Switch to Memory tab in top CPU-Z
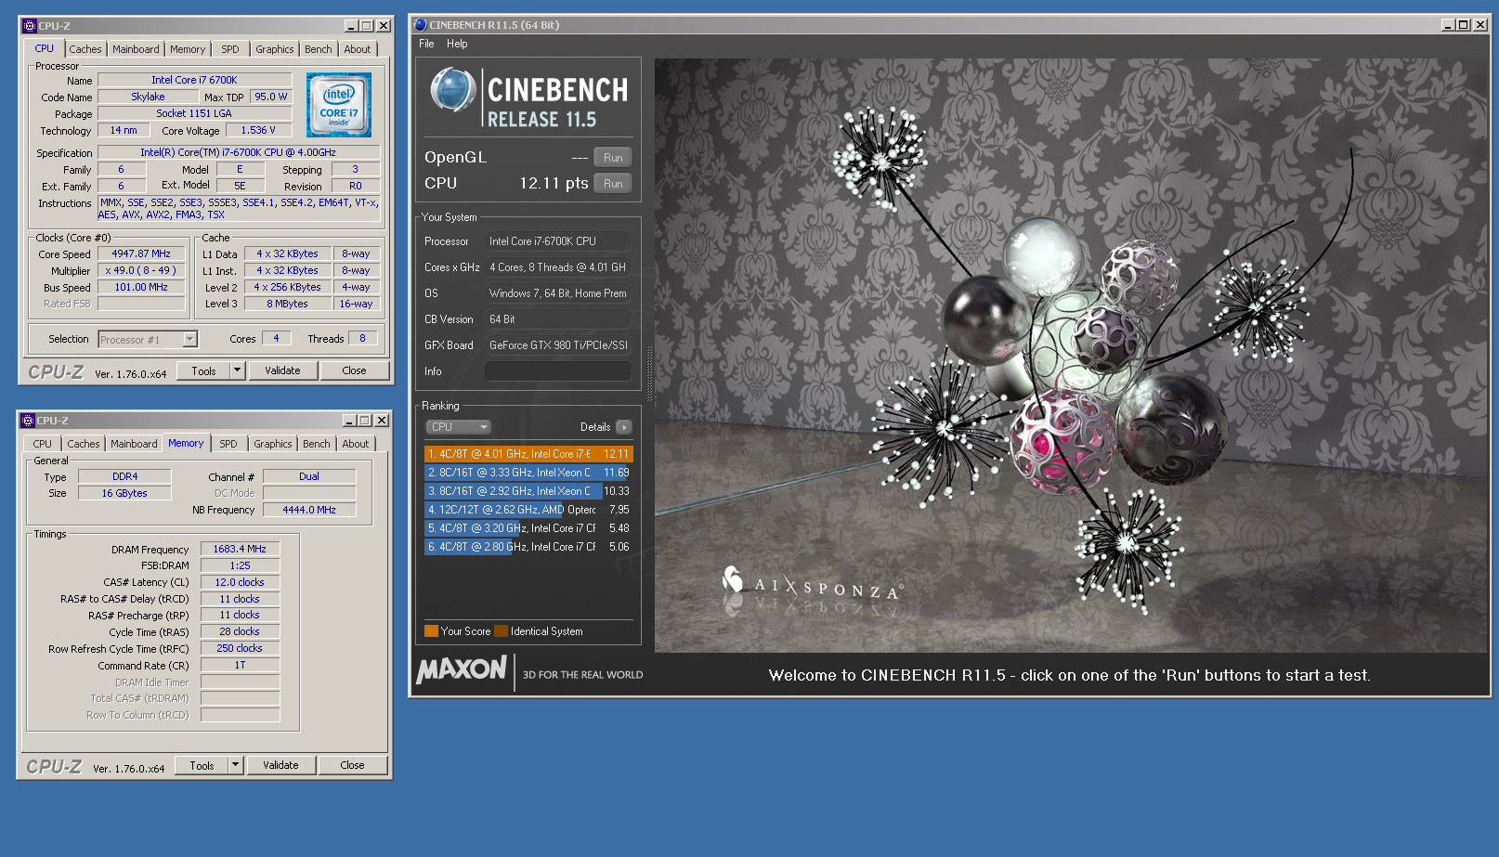Screen dimensions: 1499x857 point(188,49)
